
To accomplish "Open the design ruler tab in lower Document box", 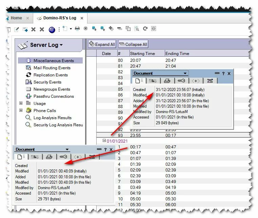I will point(35,157).
